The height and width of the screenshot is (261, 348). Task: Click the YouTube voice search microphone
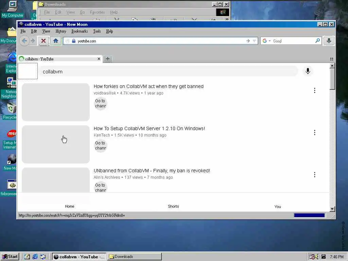(x=308, y=71)
